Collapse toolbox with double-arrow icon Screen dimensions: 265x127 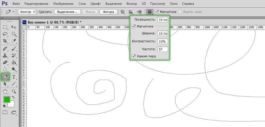click(2, 18)
